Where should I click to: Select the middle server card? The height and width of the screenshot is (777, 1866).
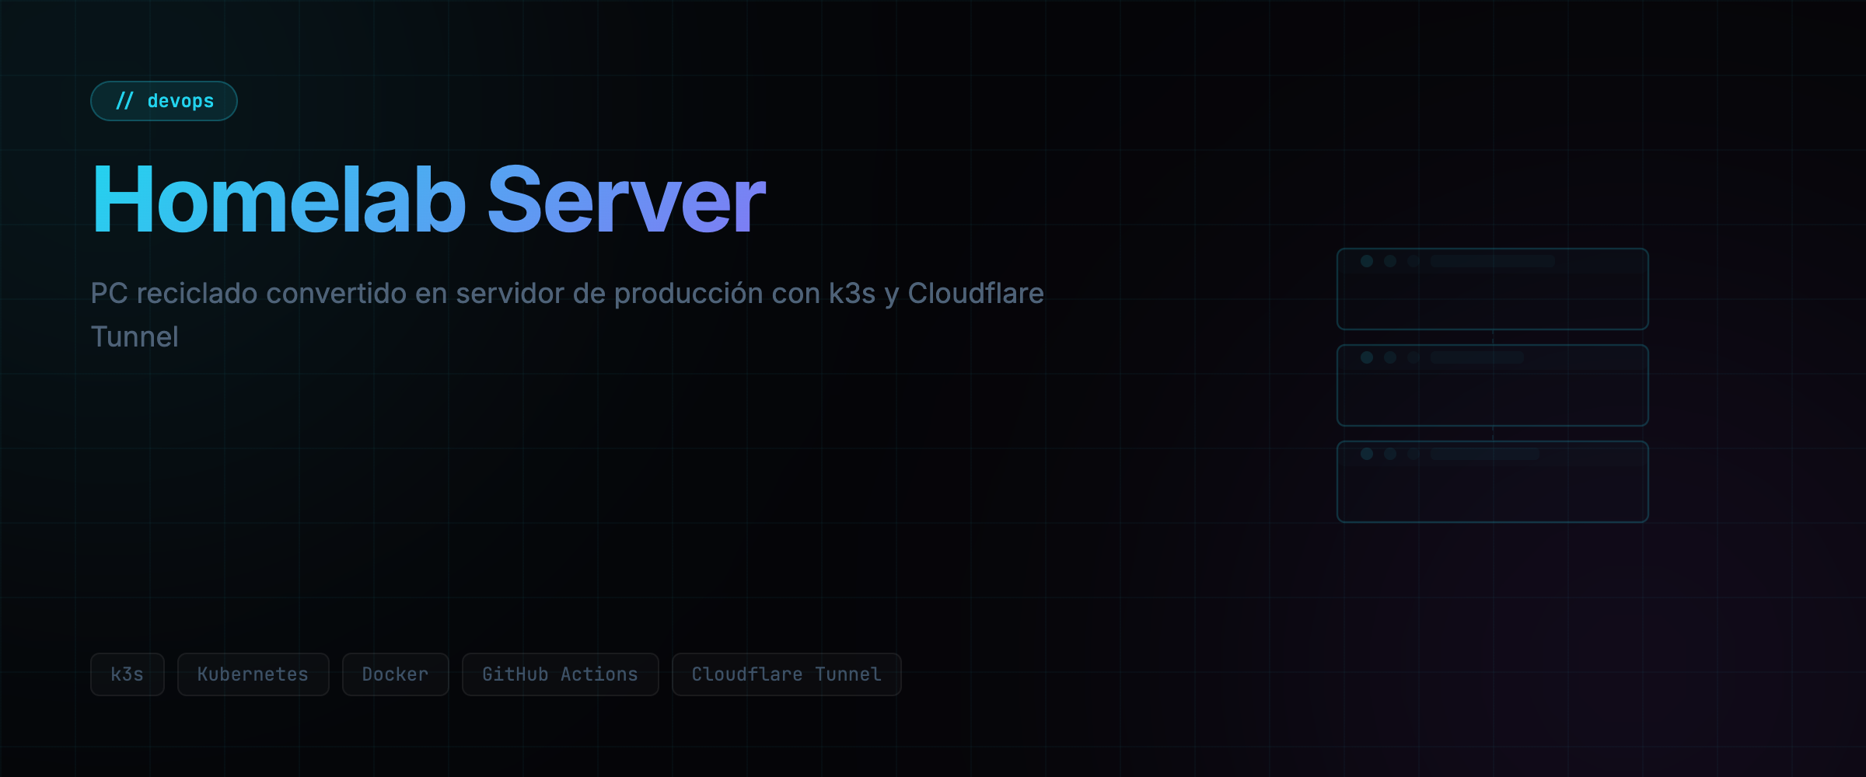1493,385
